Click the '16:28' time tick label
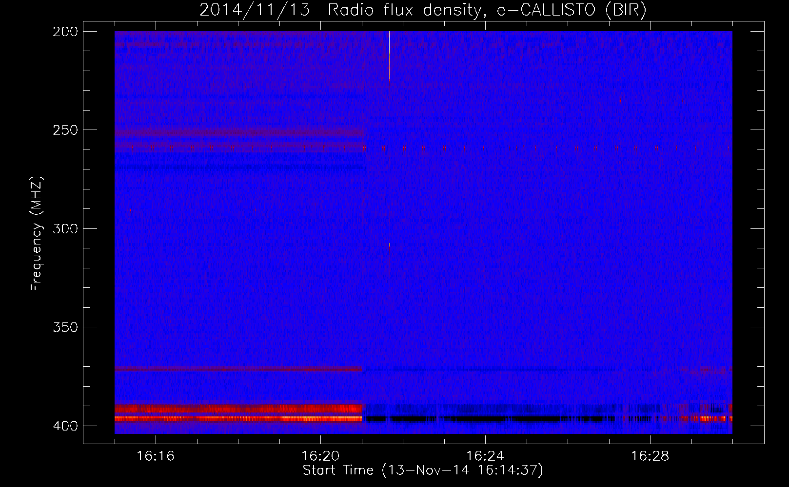Image resolution: width=789 pixels, height=487 pixels. (x=650, y=456)
